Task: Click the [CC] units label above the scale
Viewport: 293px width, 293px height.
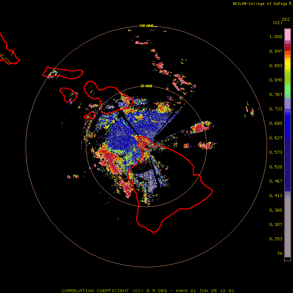Action: pyautogui.click(x=278, y=22)
